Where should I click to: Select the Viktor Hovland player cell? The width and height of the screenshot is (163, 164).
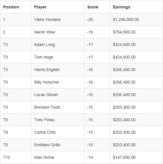pos(47,20)
